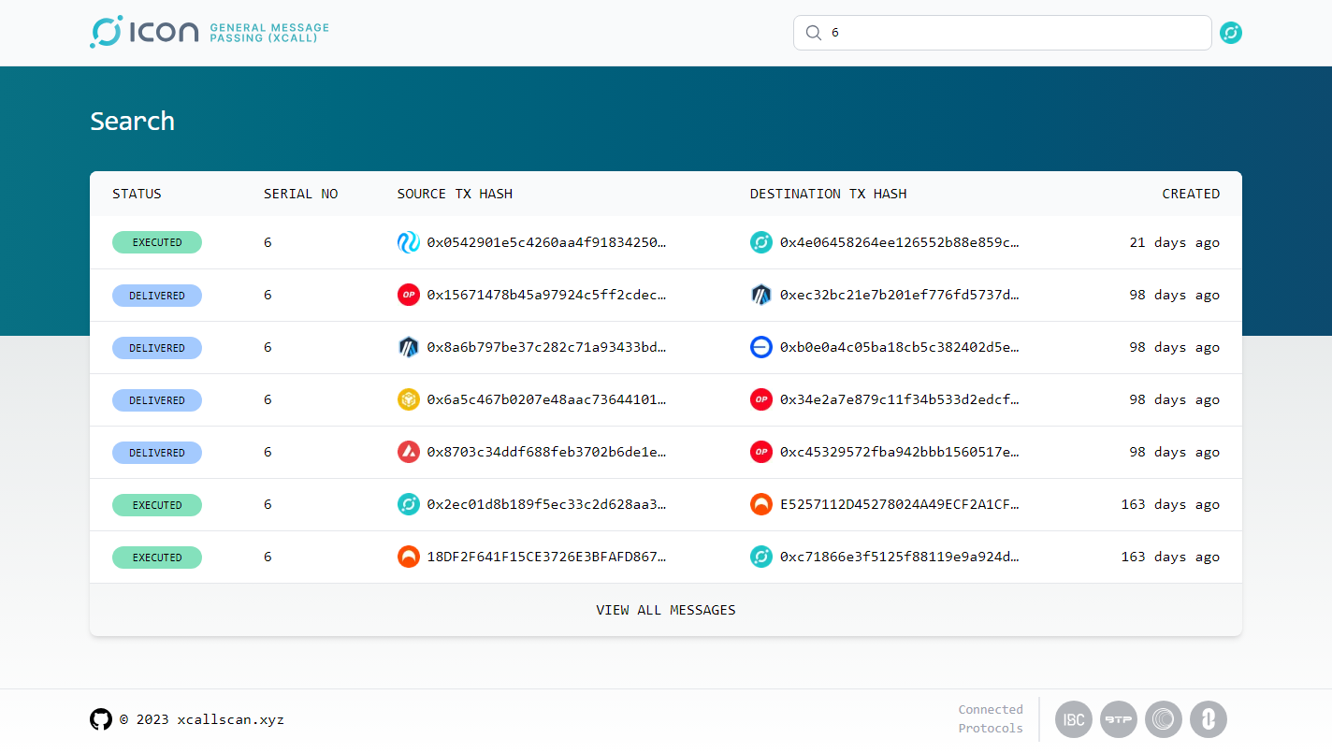Screen dimensions: 1332x753
Task: Click the IBC protocol icon in footer
Action: pyautogui.click(x=1074, y=719)
